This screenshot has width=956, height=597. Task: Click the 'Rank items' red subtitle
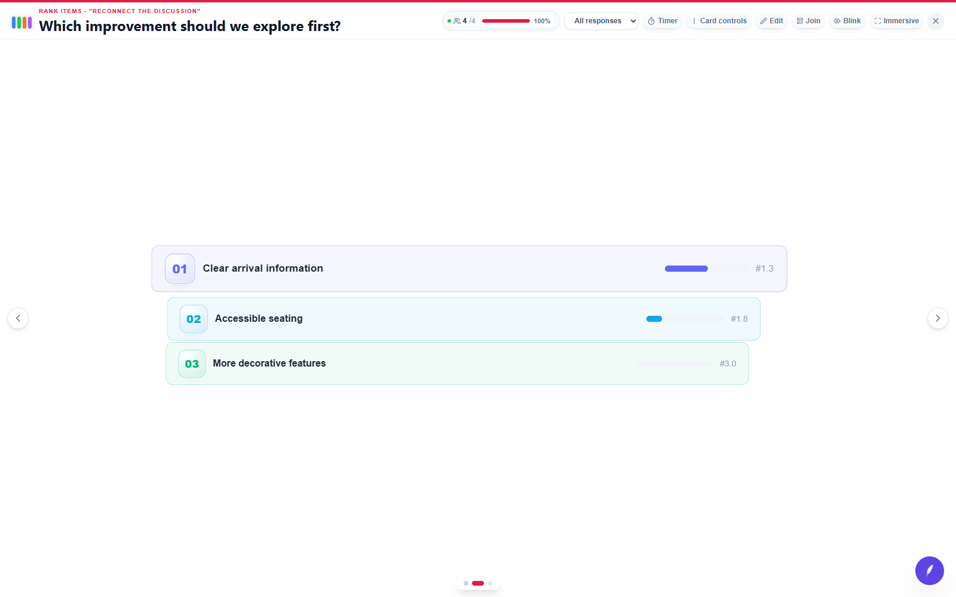[x=119, y=11]
